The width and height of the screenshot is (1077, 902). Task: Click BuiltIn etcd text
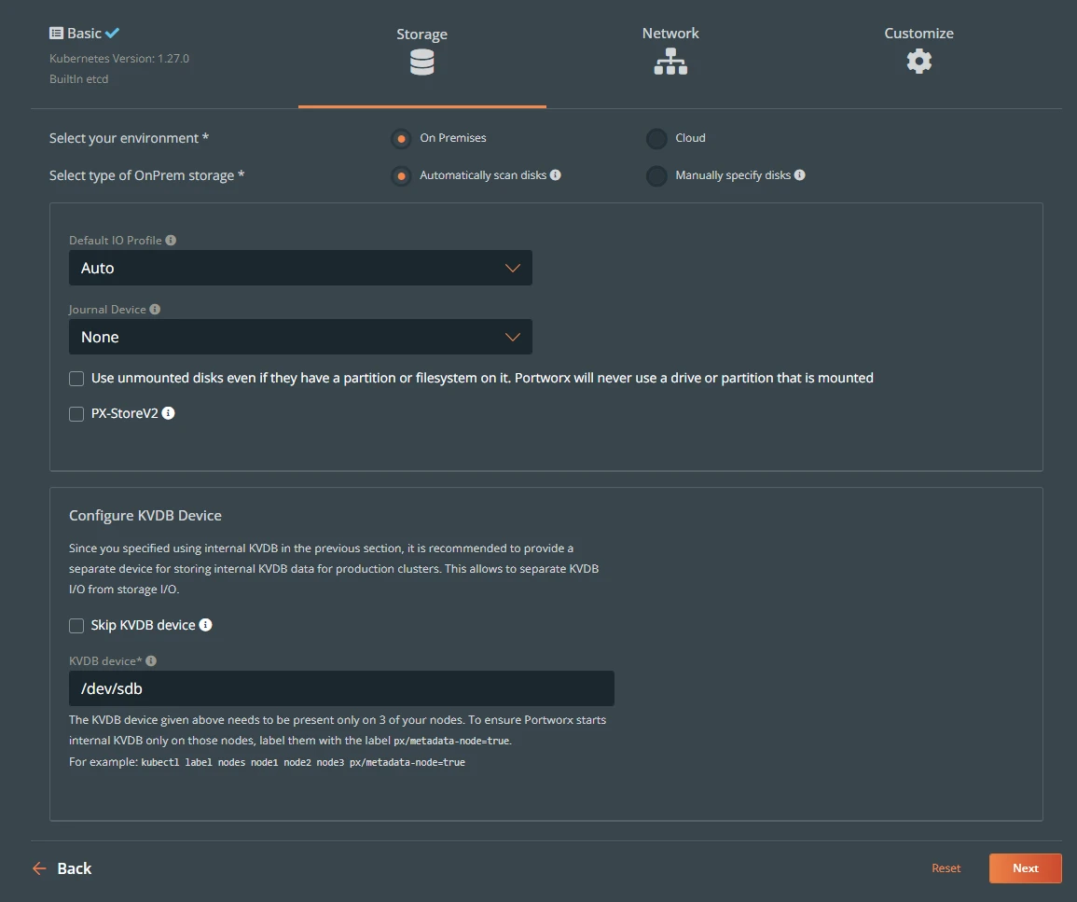pyautogui.click(x=78, y=79)
